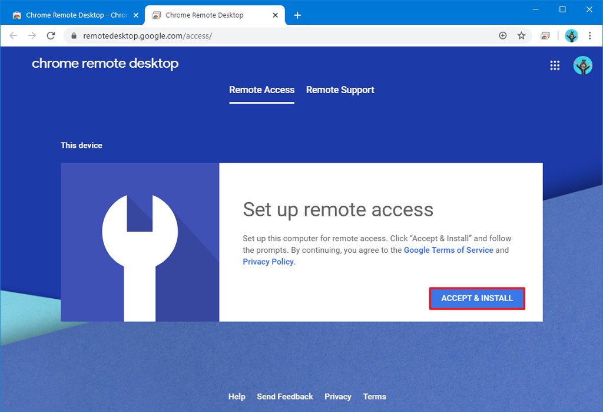Select the Remote Access tab

(261, 90)
